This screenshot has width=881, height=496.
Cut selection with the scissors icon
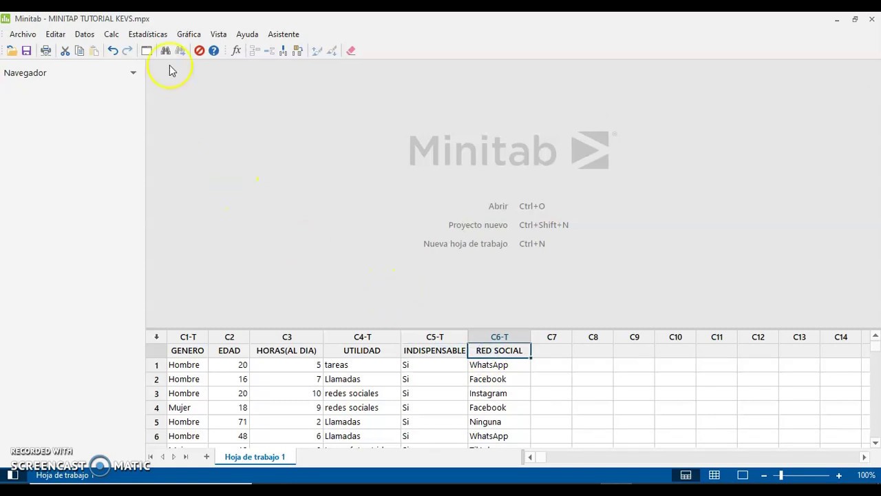point(65,51)
